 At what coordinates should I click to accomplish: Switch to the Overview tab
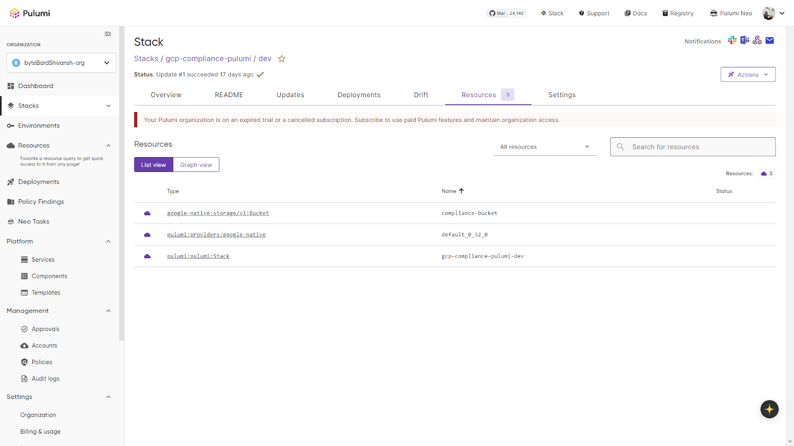166,95
